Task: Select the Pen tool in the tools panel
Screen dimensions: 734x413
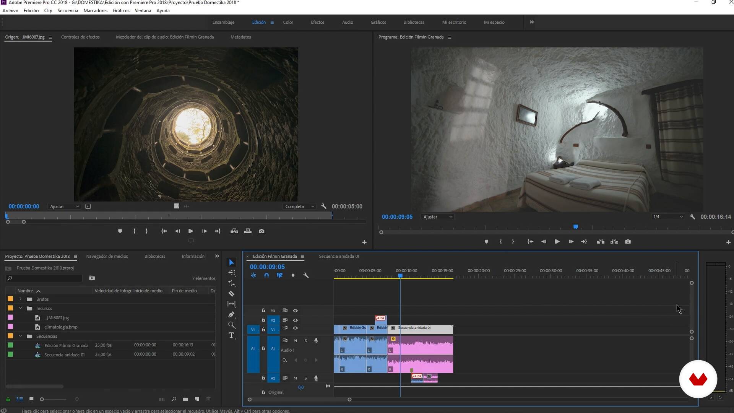Action: point(231,314)
